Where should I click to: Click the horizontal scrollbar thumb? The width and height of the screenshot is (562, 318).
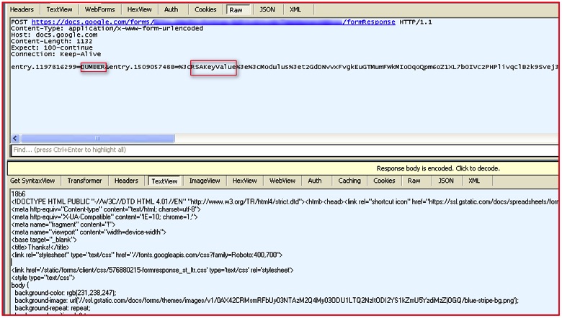(x=97, y=138)
